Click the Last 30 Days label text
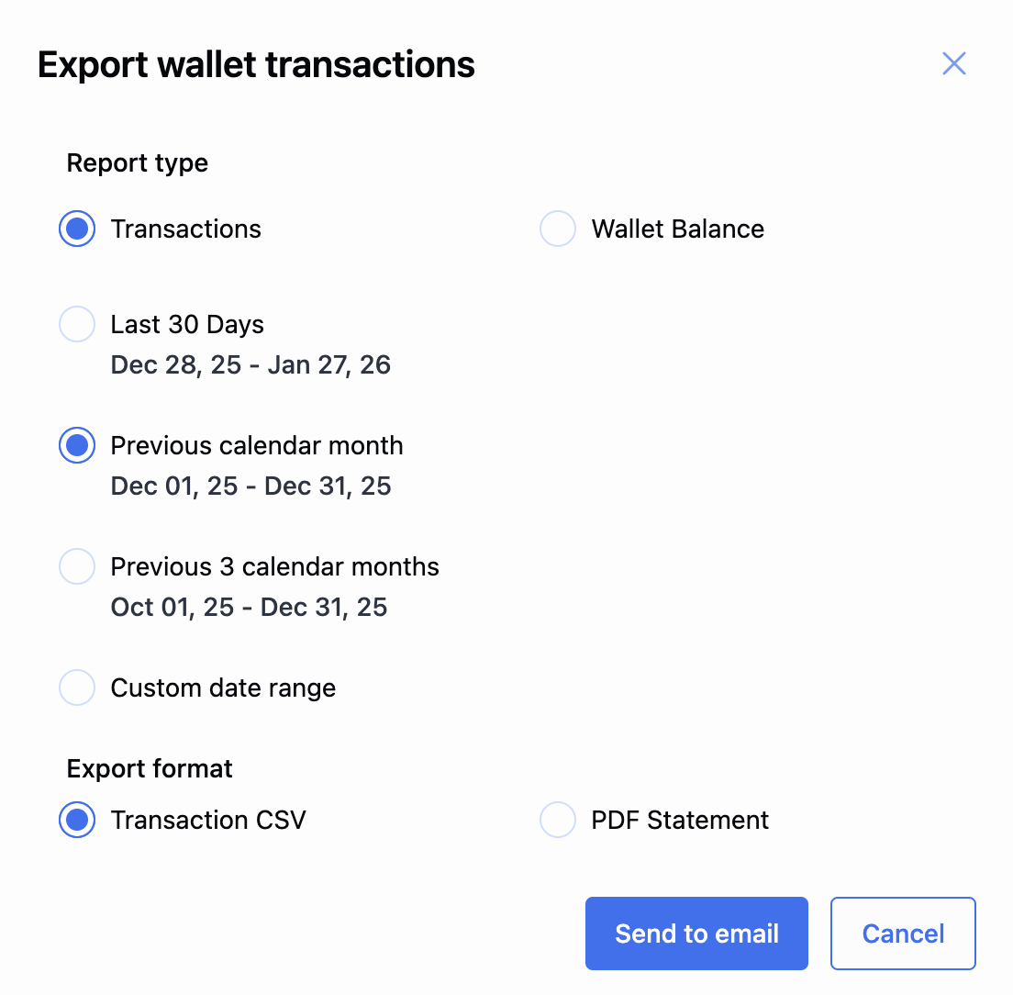This screenshot has width=1013, height=995. click(187, 324)
